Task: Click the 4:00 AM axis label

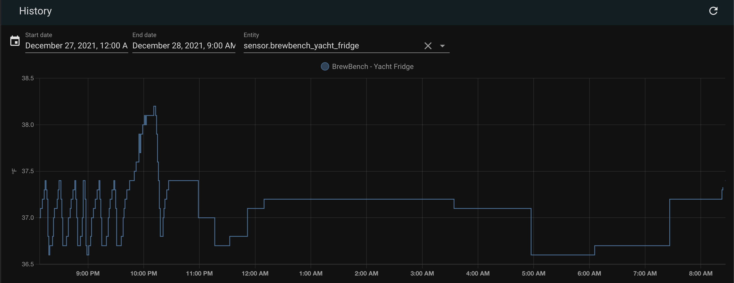Action: pyautogui.click(x=478, y=273)
